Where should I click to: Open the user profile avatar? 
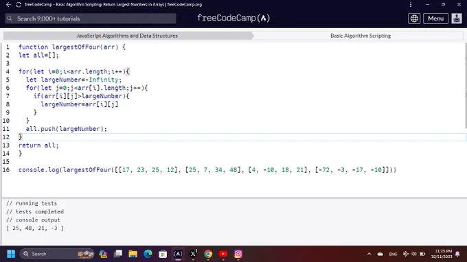457,19
